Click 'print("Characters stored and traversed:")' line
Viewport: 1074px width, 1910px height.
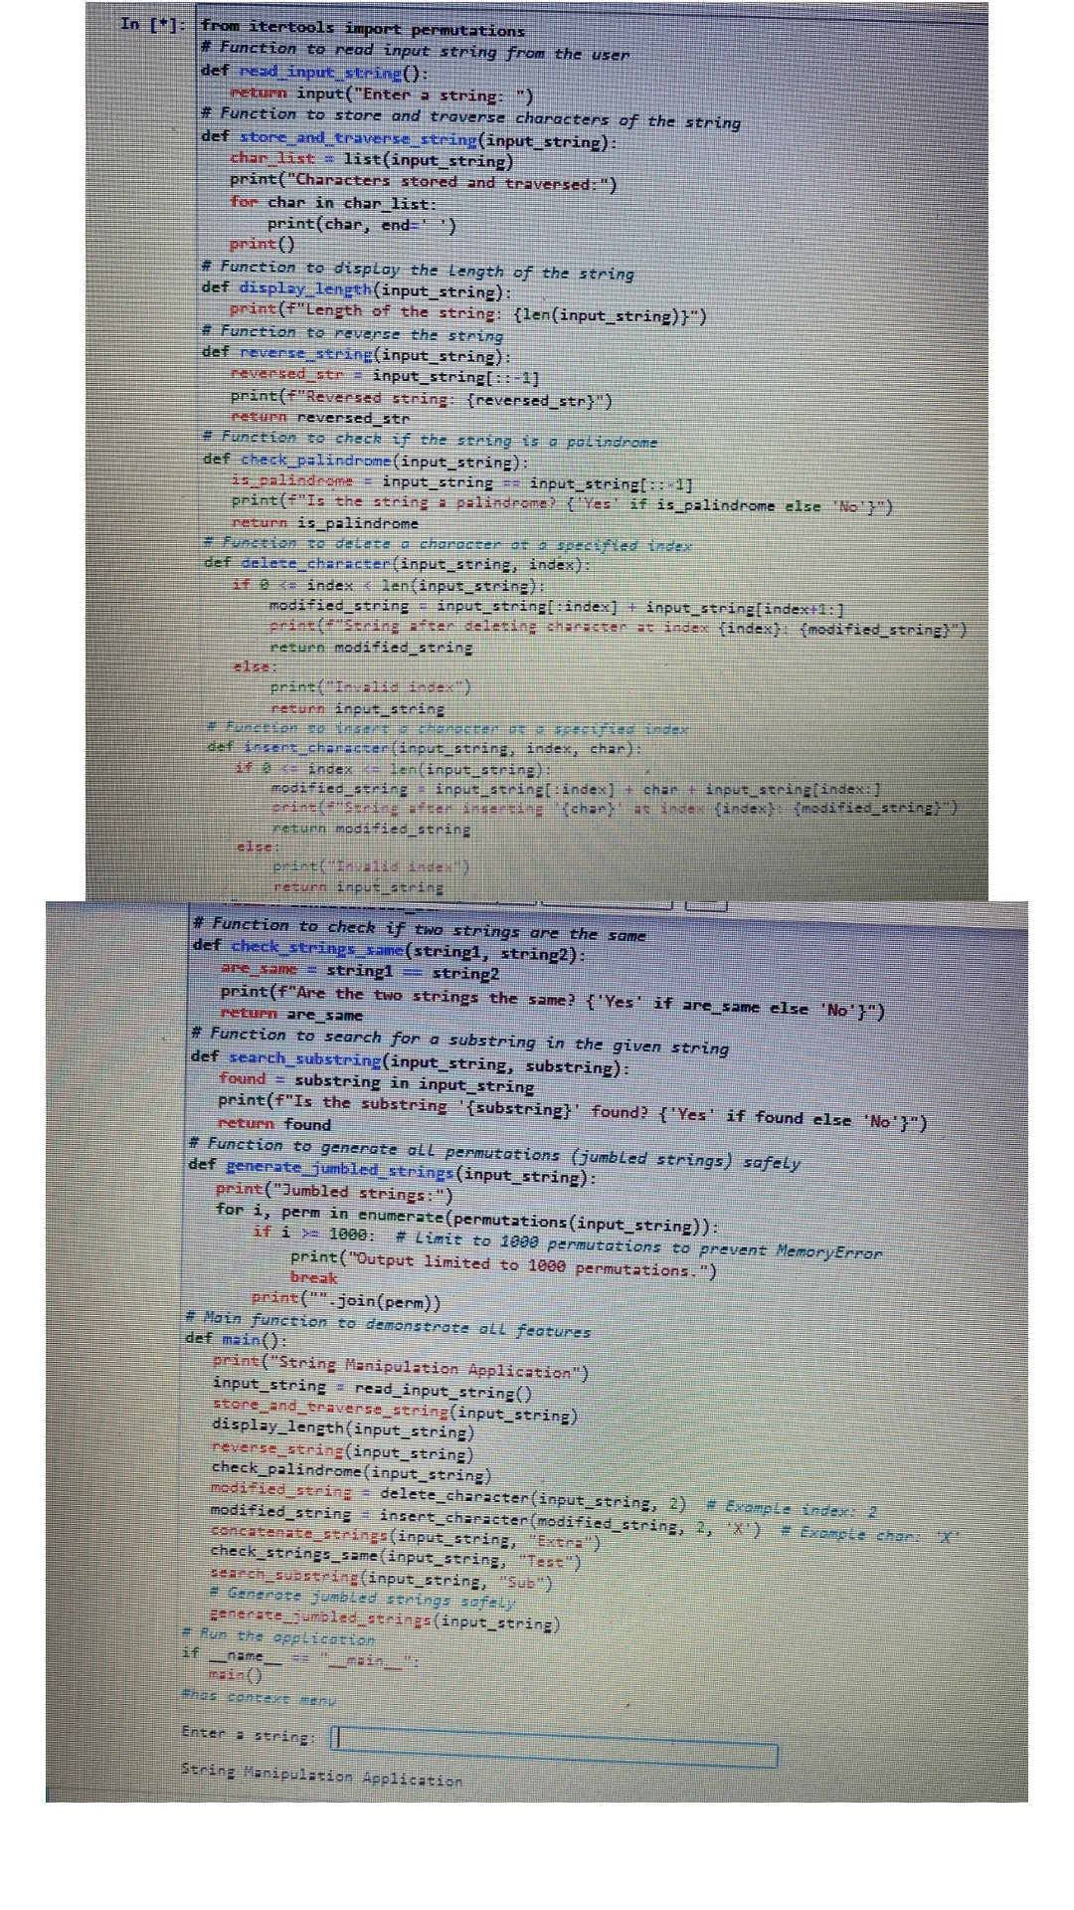coord(424,182)
